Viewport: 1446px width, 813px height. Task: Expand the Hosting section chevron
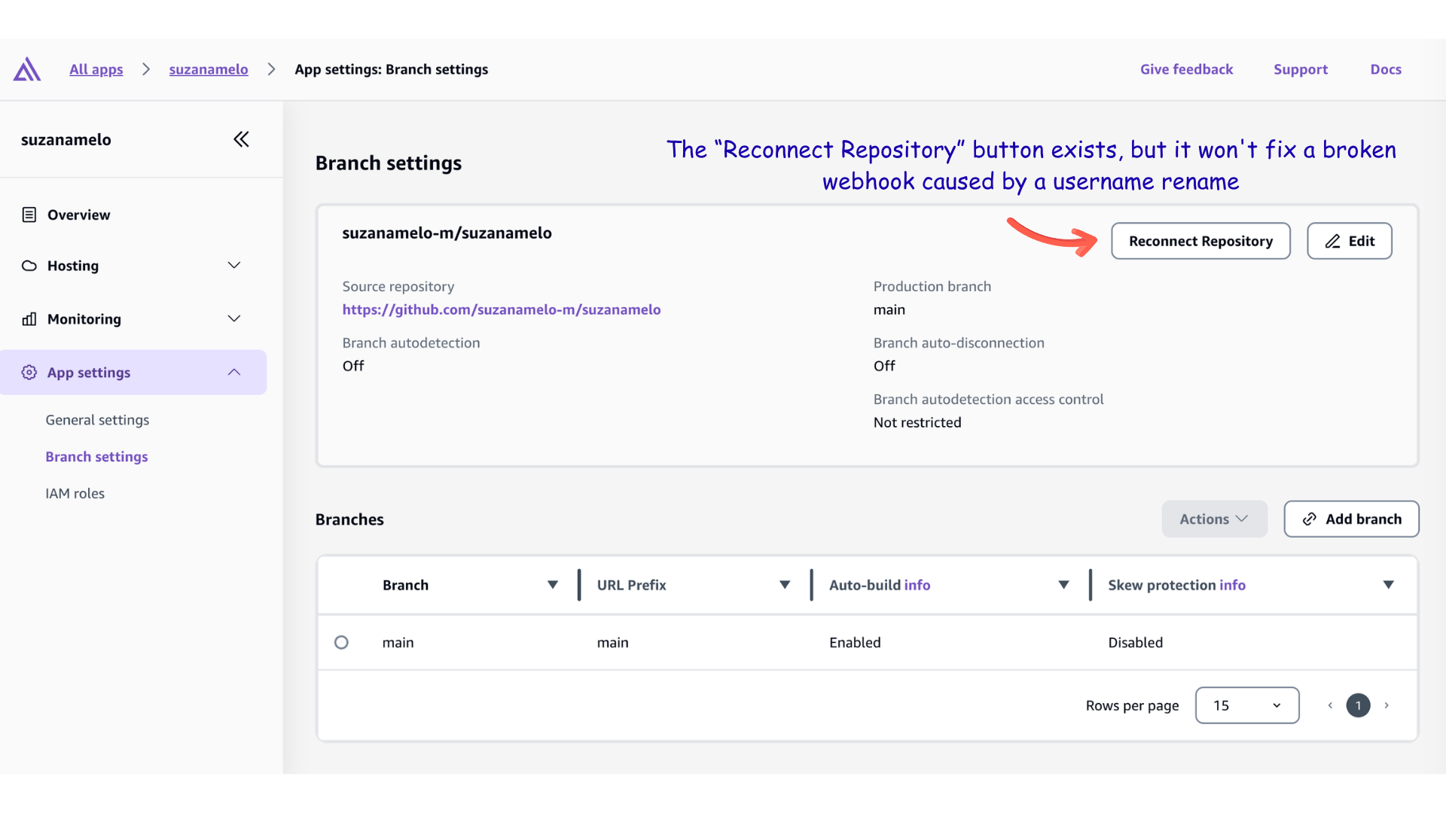click(x=234, y=266)
